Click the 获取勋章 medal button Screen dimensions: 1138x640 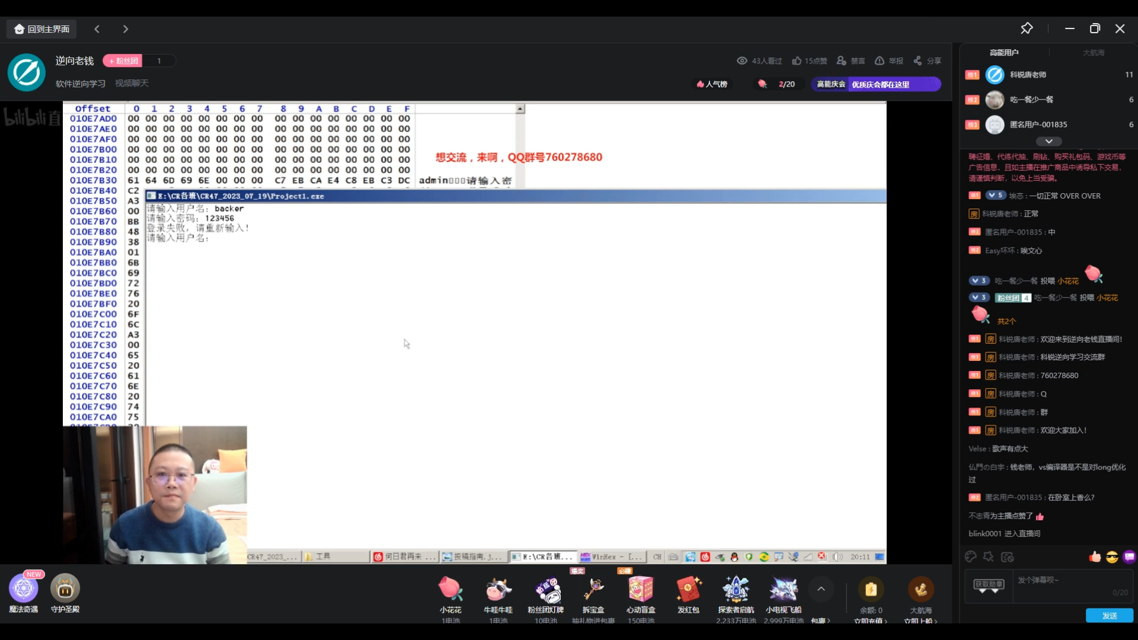[x=989, y=585]
